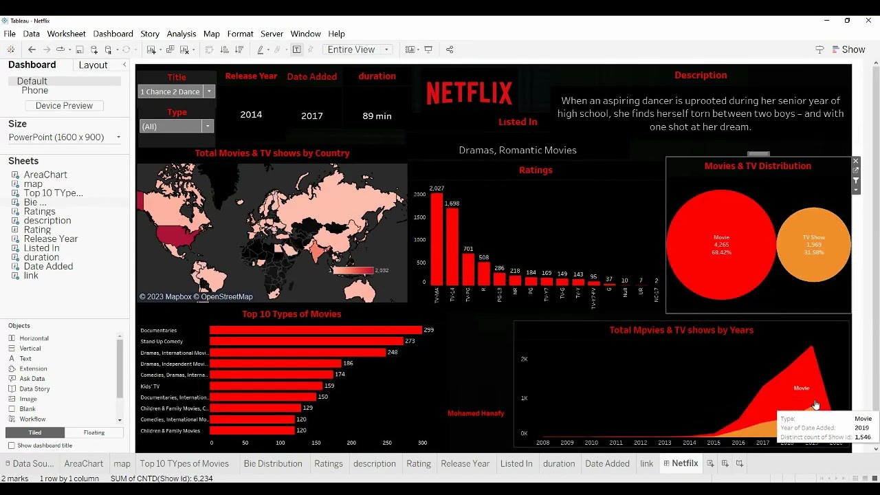This screenshot has height=495, width=880.
Task: Toggle Show dashboard title checkbox
Action: pos(12,445)
